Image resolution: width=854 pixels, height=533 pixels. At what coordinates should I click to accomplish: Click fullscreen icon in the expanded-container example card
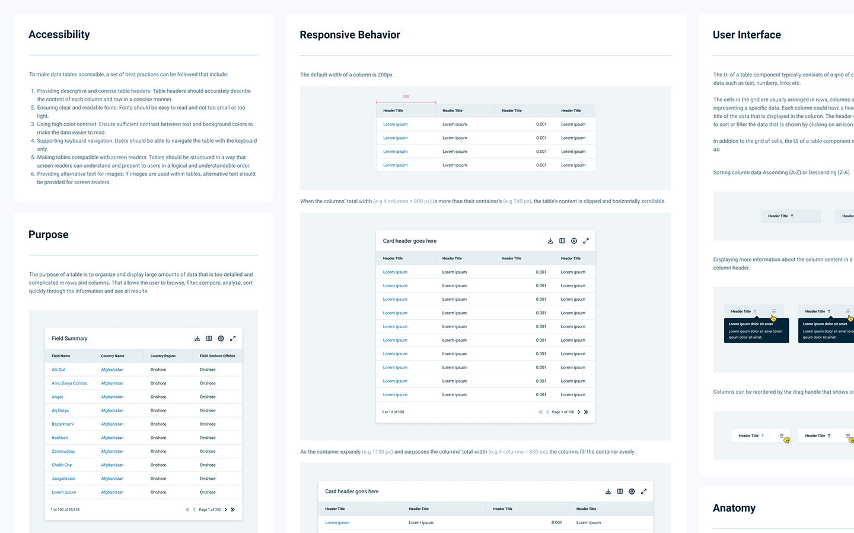coord(643,492)
